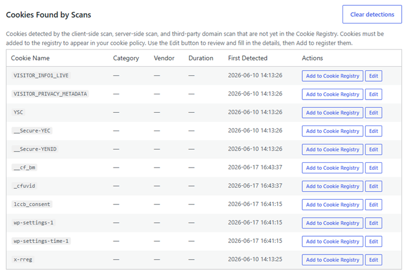Select the Duration column header
The image size is (407, 270).
201,58
